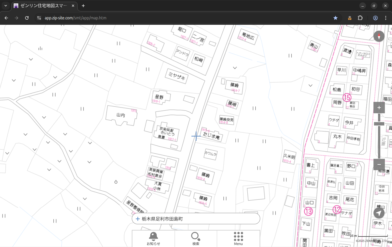Click the zoom level slider handle

(379, 124)
